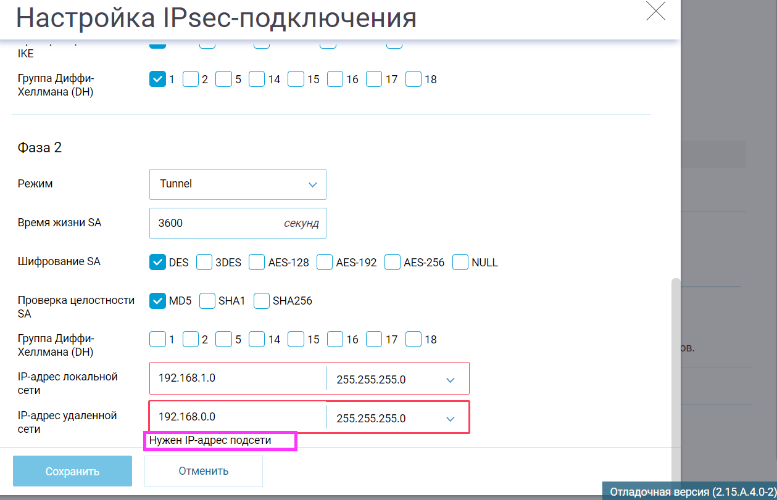Click the Отменить button
The height and width of the screenshot is (500, 777).
(x=204, y=471)
